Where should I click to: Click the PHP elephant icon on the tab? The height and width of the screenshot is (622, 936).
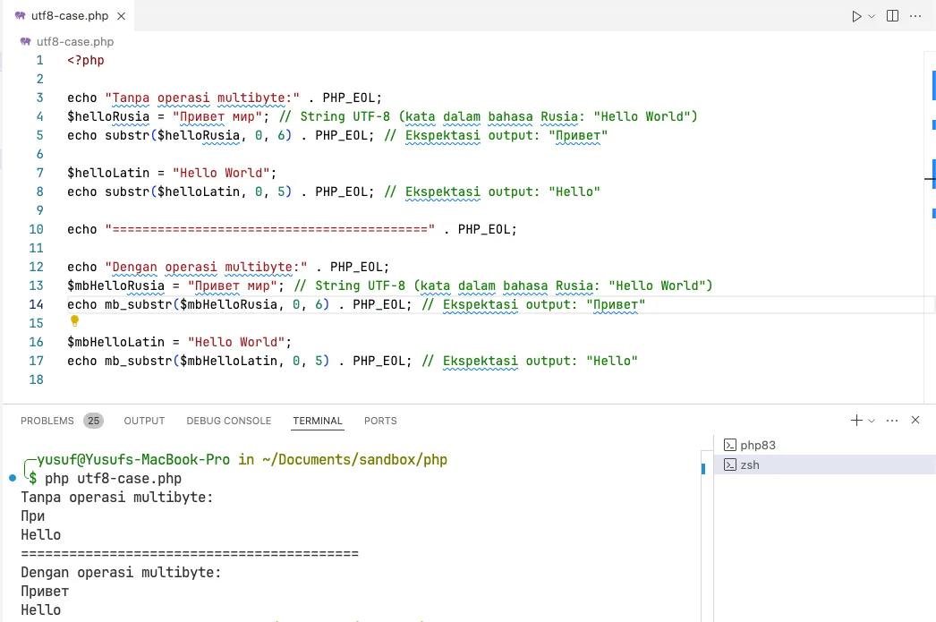pos(21,16)
